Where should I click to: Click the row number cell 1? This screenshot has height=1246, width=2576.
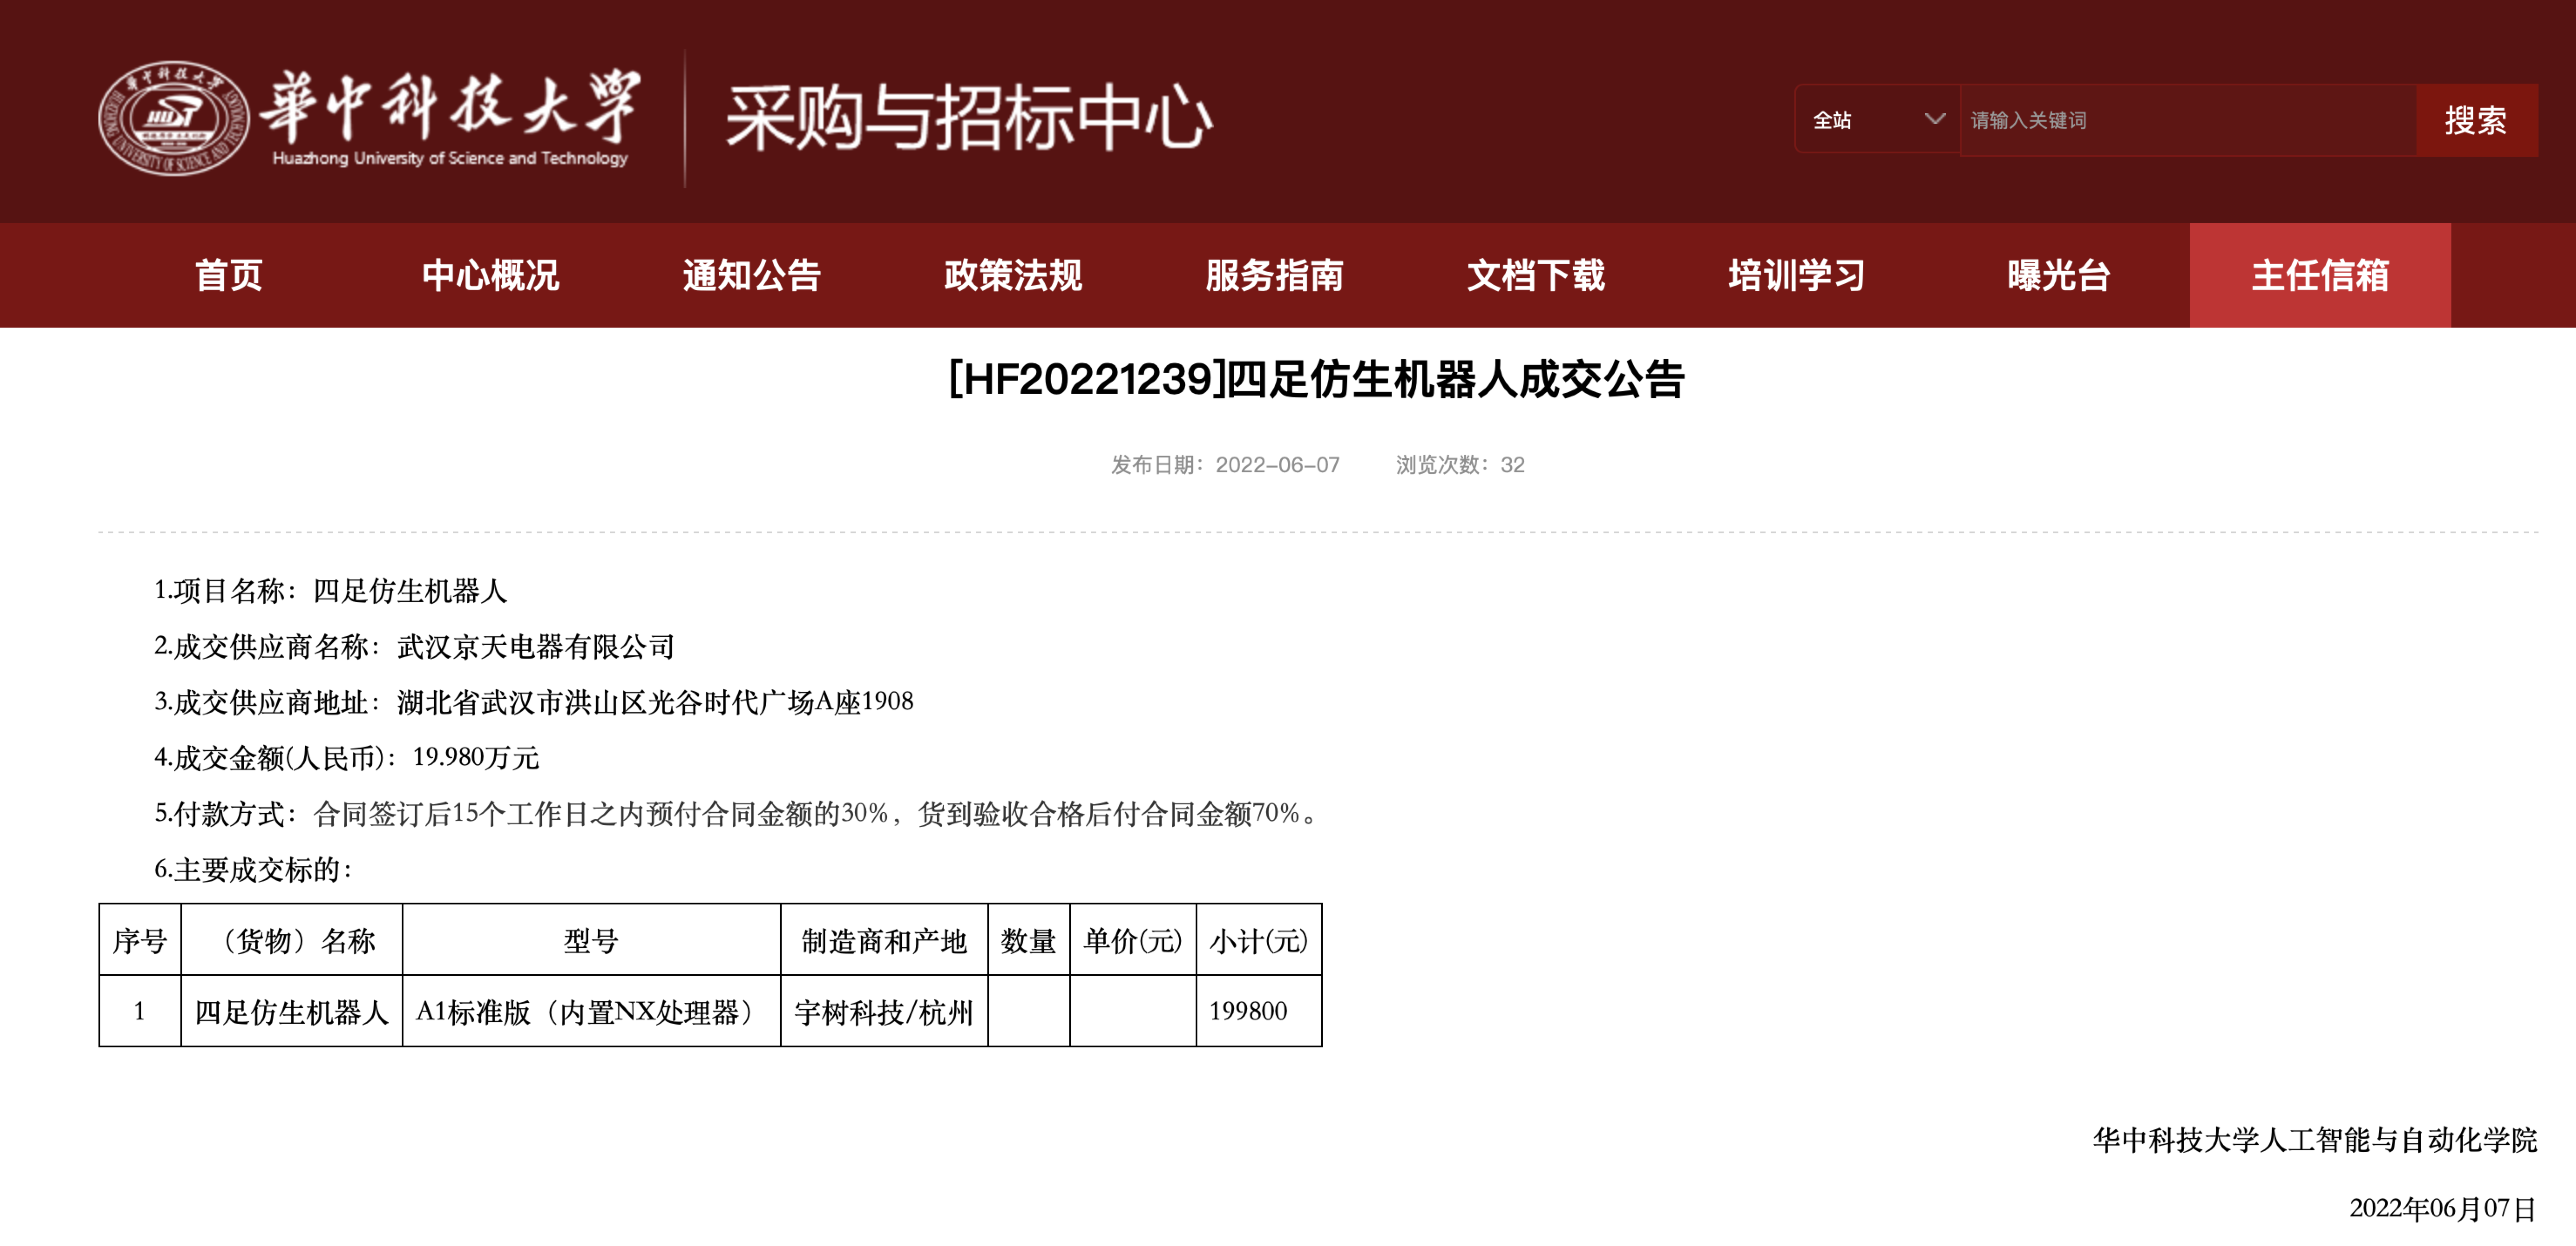pos(140,1011)
